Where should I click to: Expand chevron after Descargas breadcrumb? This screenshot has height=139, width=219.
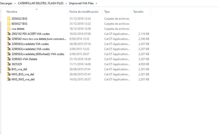[x=15, y=3]
